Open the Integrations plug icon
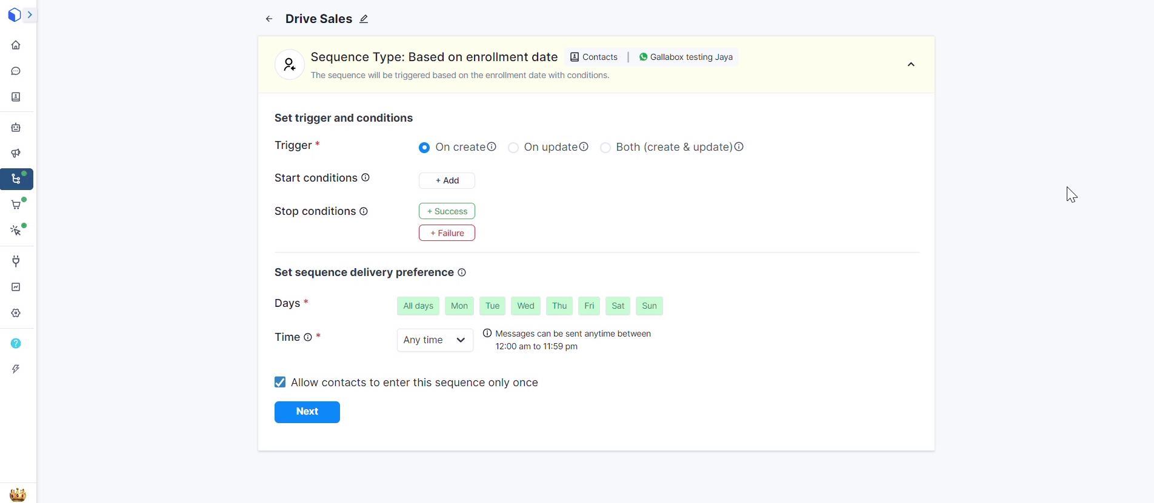Image resolution: width=1154 pixels, height=503 pixels. 16,261
